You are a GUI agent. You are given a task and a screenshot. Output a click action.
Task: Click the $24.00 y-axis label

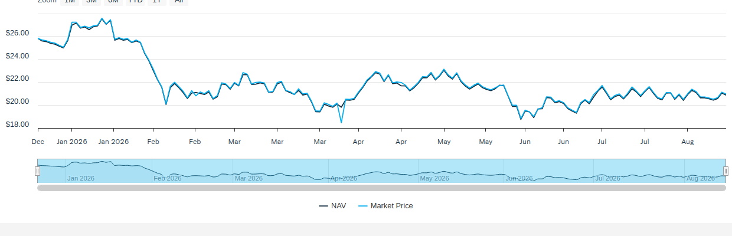point(17,56)
